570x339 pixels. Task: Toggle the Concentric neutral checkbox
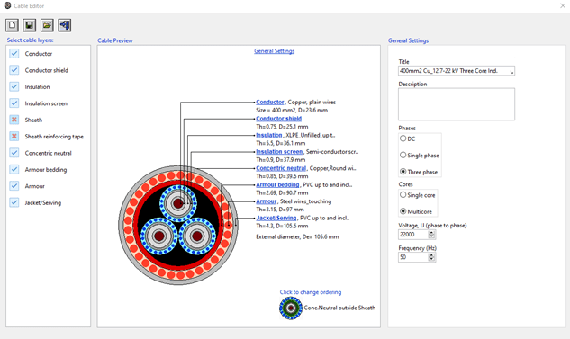point(14,153)
